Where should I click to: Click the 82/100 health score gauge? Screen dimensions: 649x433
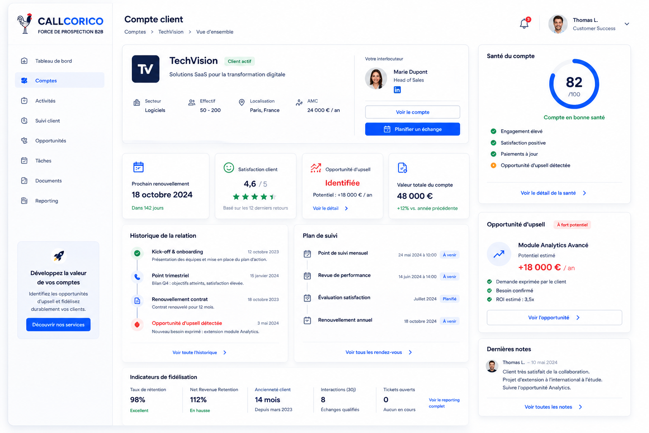coord(574,84)
